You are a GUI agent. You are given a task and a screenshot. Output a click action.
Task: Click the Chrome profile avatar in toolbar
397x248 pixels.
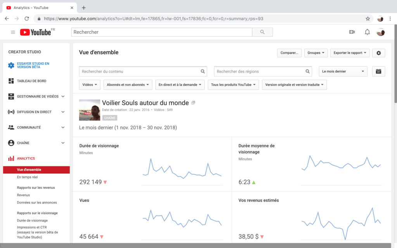click(380, 19)
